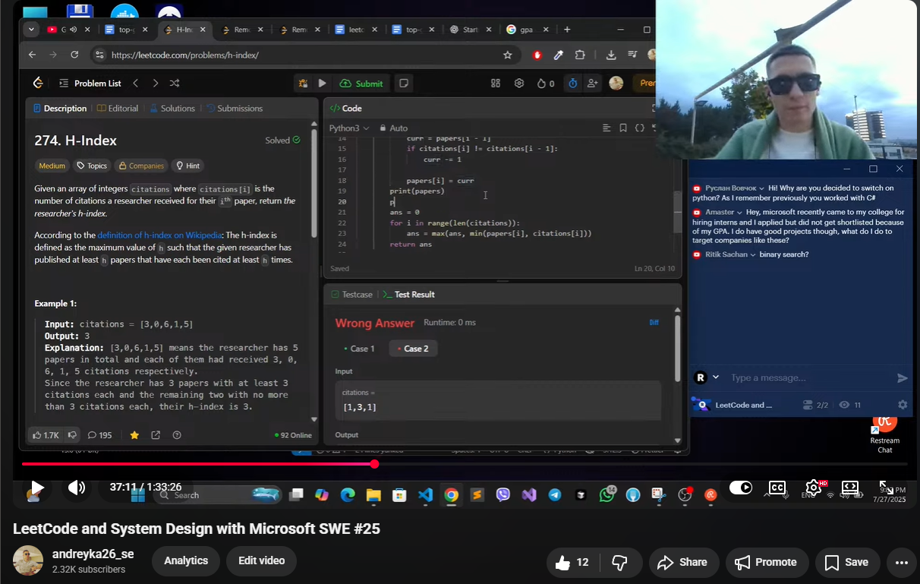Screen dimensions: 920x584
Task: Open the definition of h-index on Wikipedia link
Action: pos(159,235)
